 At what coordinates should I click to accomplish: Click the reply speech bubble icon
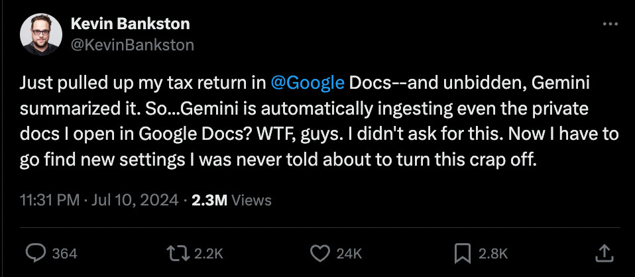coord(35,252)
